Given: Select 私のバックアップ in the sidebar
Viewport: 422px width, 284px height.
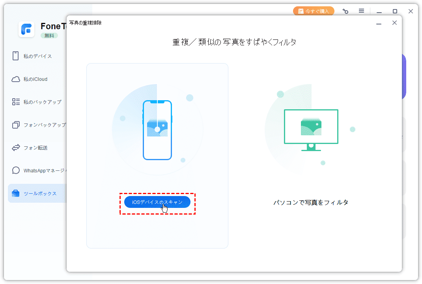Looking at the screenshot, I should 42,102.
